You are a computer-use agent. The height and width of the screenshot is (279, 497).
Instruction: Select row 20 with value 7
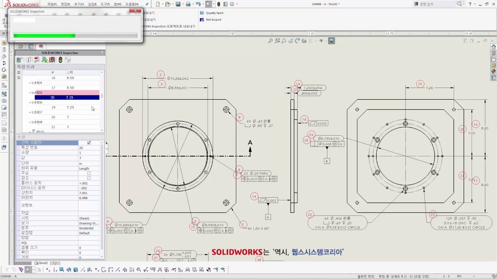[67, 117]
